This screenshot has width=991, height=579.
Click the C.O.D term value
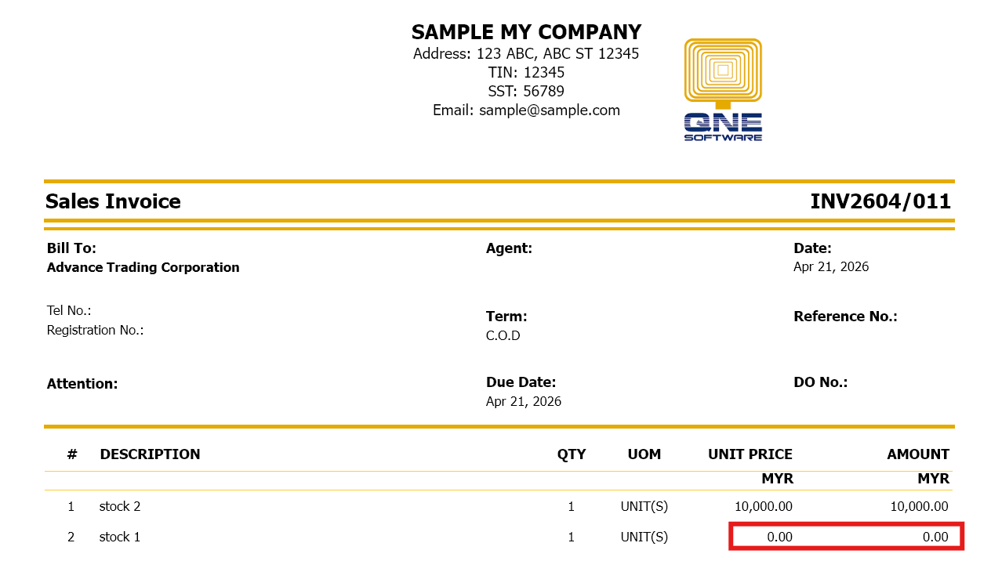503,336
